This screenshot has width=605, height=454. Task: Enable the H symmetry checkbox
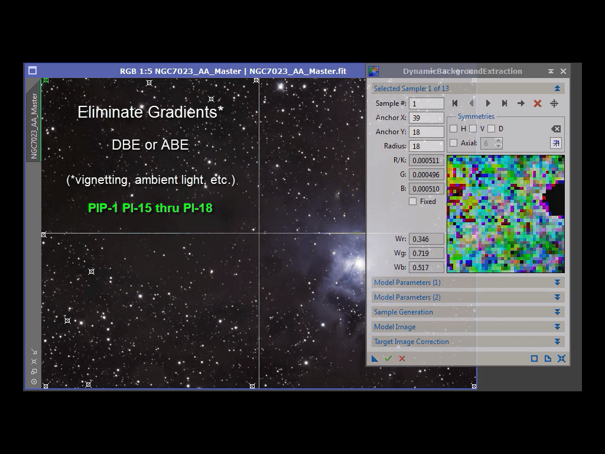coord(454,129)
